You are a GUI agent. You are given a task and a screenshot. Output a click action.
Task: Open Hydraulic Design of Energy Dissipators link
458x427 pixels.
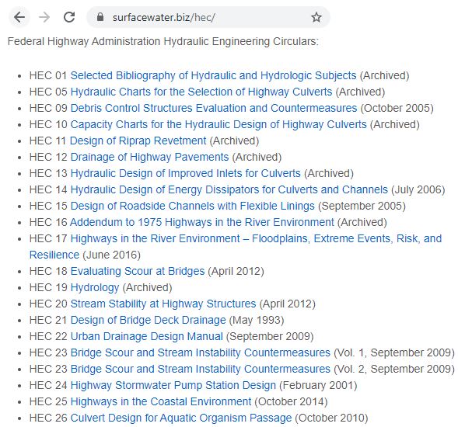click(x=229, y=190)
